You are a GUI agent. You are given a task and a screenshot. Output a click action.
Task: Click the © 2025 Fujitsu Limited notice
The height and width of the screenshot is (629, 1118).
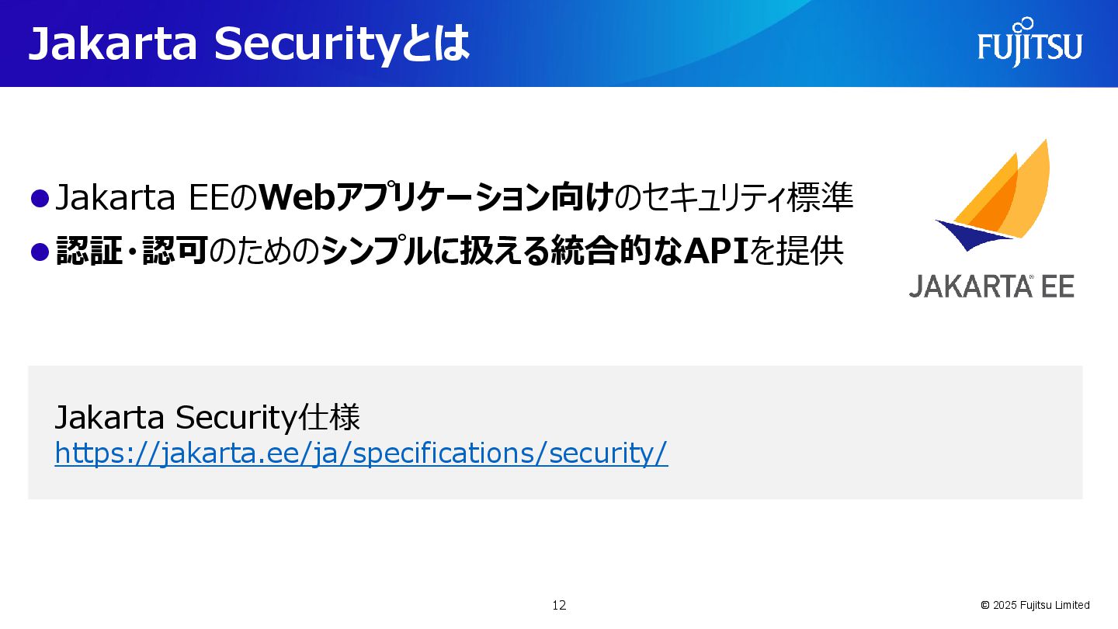tap(1035, 605)
